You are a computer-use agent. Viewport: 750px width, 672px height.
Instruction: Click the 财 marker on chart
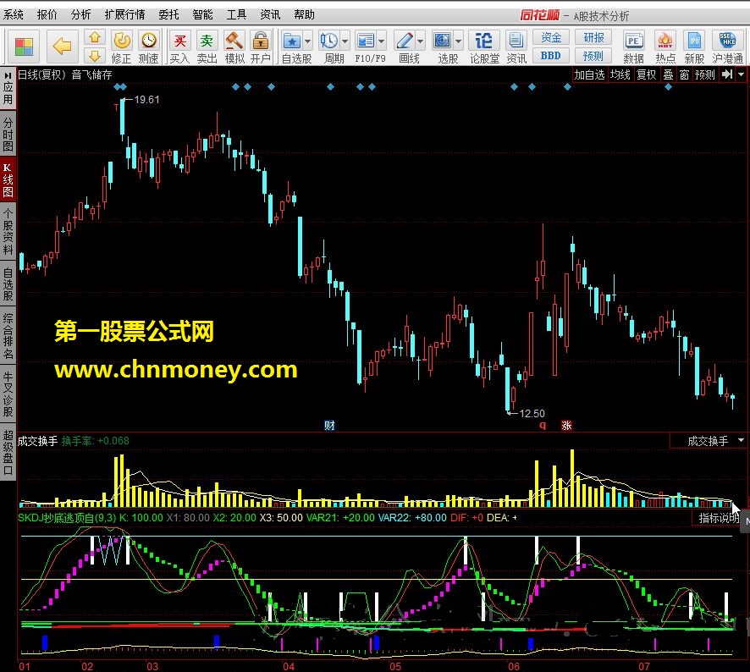(329, 425)
